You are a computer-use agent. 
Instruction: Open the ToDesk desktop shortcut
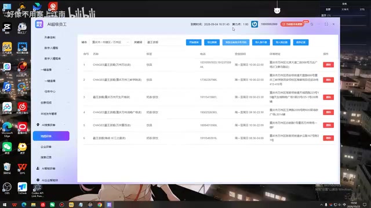[22, 188]
